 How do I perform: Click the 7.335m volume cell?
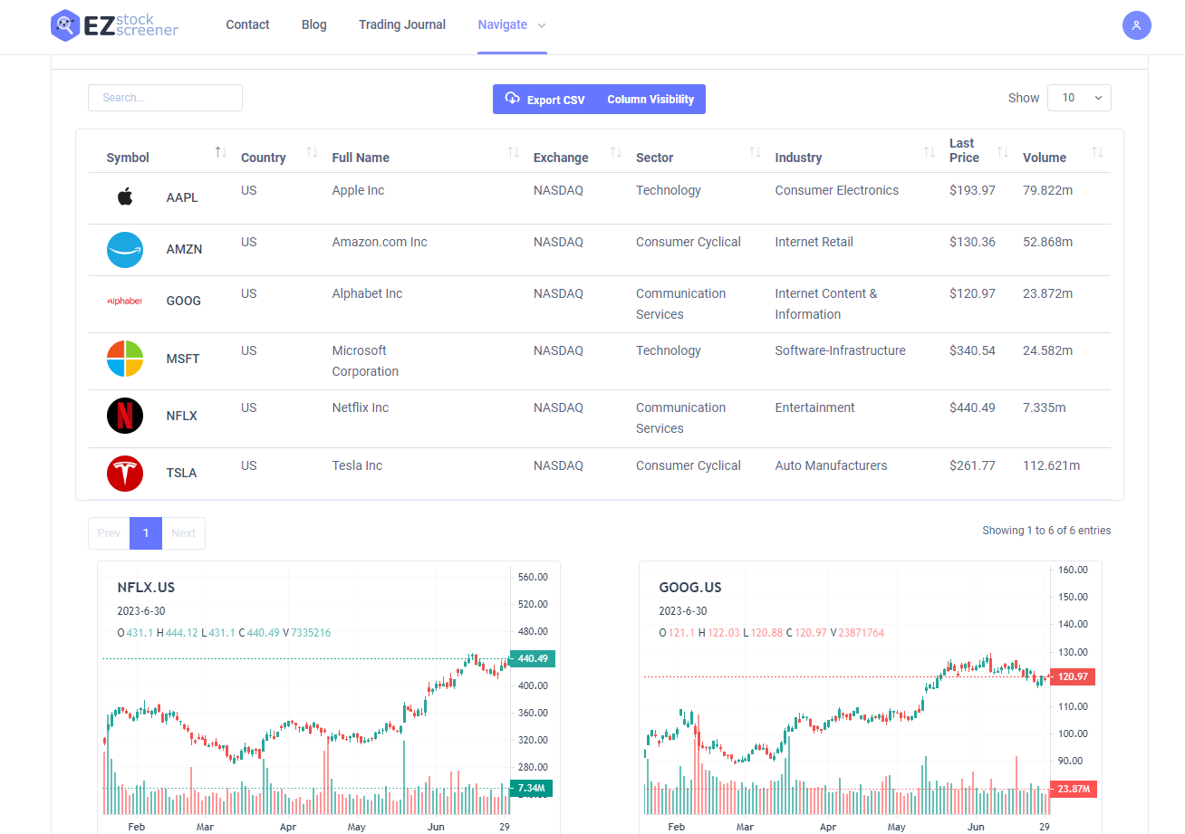point(1045,407)
